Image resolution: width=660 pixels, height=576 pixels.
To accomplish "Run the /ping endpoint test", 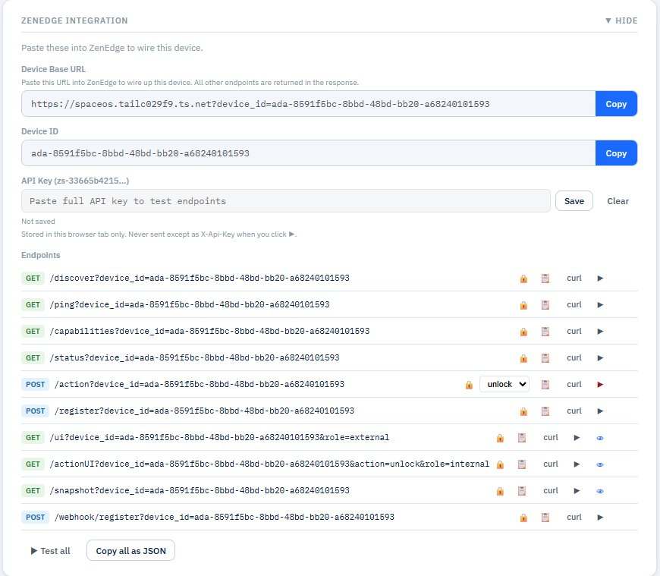I will 600,305.
